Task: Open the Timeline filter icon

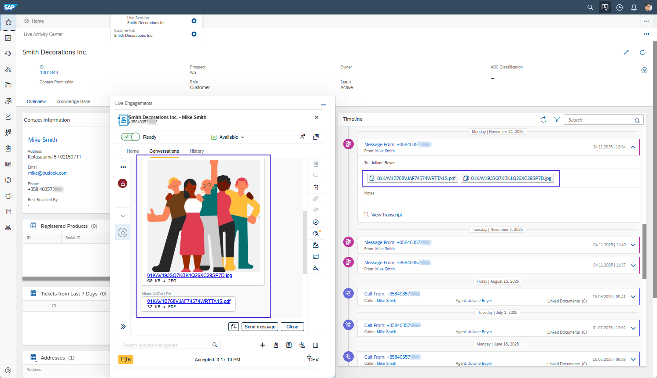Action: [x=557, y=119]
